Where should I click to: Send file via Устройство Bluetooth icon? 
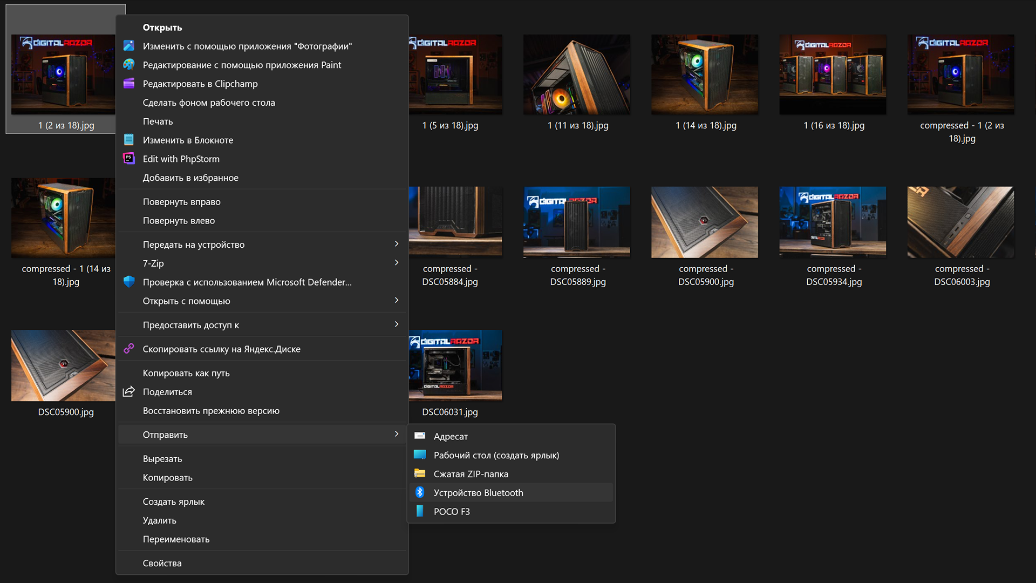(x=420, y=492)
